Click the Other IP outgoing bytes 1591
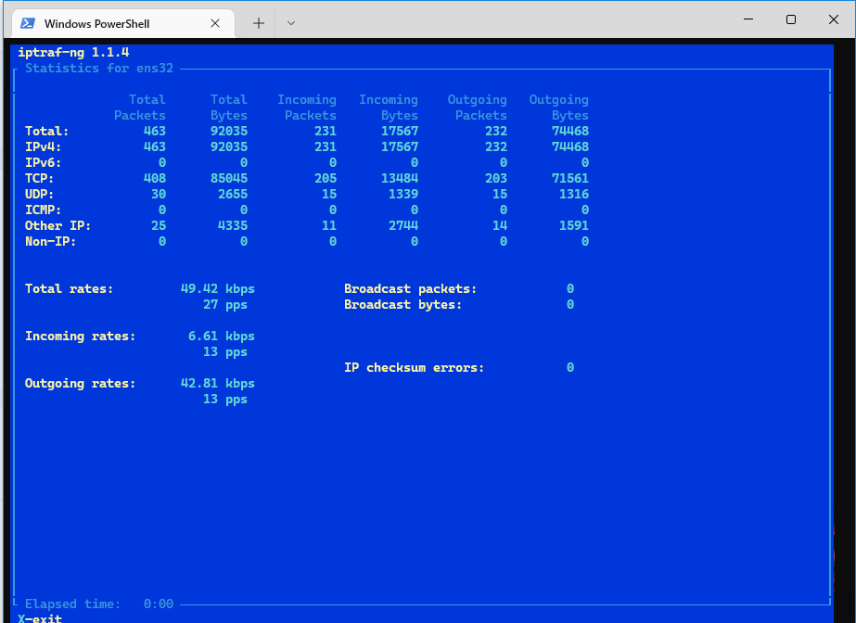The width and height of the screenshot is (856, 623). pos(574,226)
